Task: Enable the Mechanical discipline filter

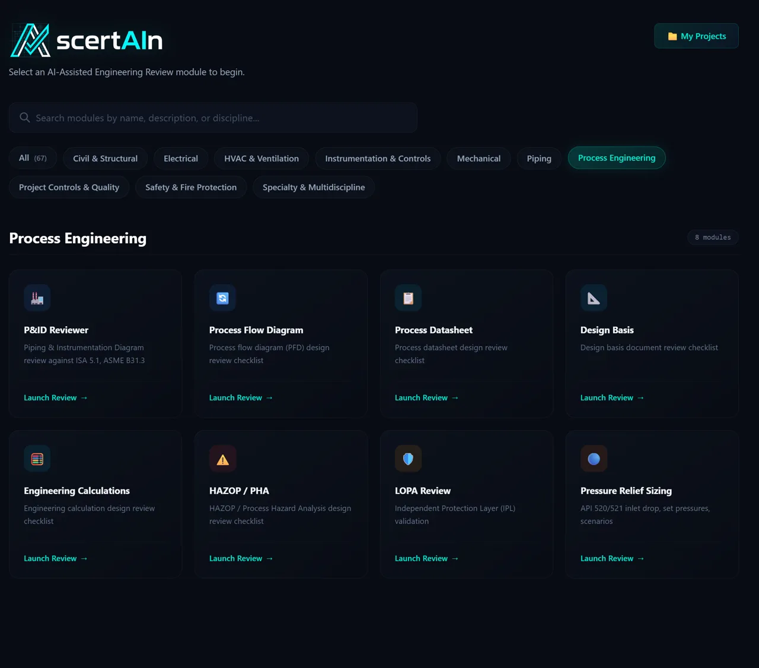Action: coord(479,158)
